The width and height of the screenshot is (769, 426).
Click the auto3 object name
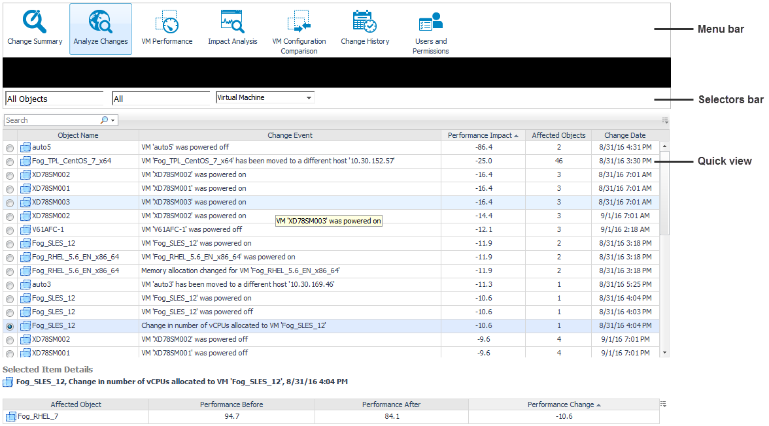coord(41,284)
